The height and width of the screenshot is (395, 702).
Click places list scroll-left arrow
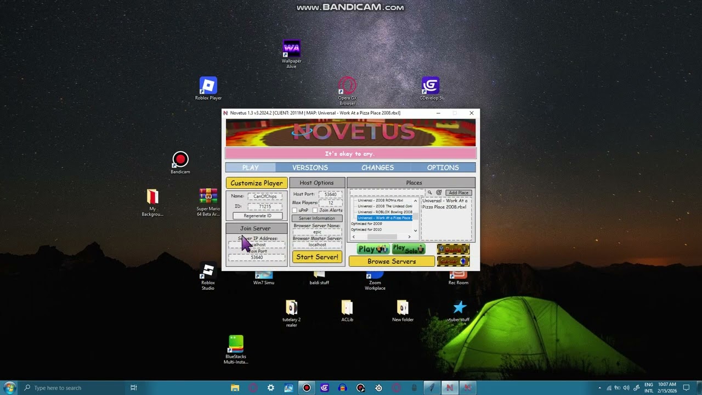click(353, 237)
